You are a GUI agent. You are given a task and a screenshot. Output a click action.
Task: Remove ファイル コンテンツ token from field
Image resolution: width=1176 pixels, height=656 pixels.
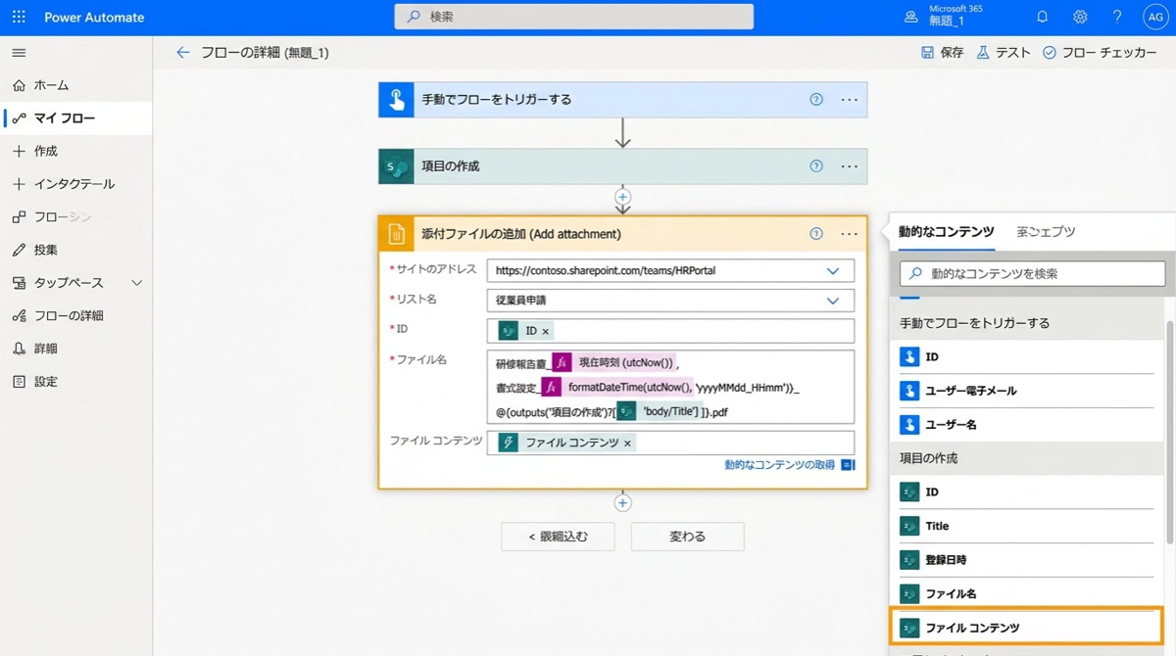627,444
